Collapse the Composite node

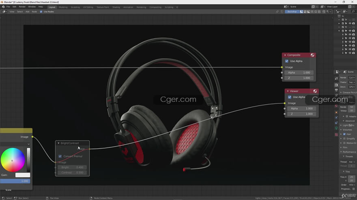pyautogui.click(x=285, y=55)
